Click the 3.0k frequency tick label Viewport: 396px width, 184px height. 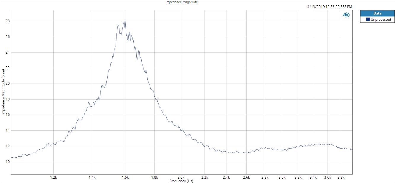[x=282, y=177]
